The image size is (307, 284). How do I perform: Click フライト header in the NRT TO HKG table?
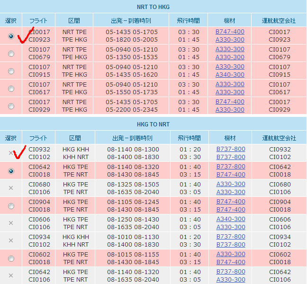[38, 20]
